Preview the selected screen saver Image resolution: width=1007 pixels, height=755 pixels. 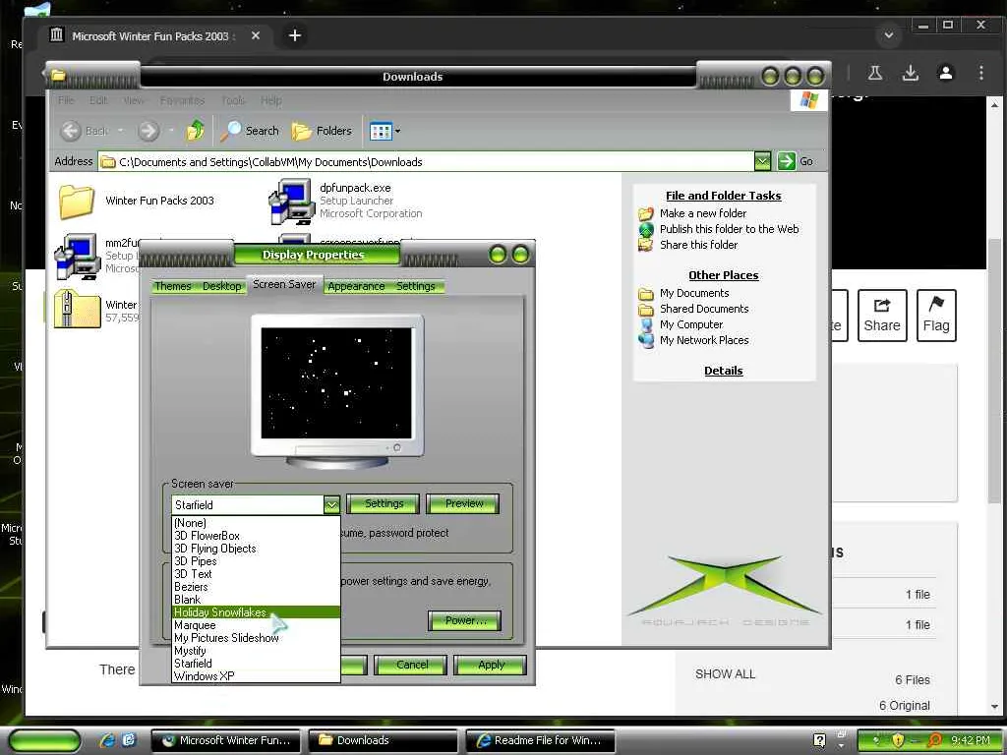pyautogui.click(x=464, y=504)
